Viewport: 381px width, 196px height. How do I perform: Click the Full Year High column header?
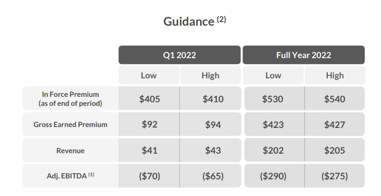335,75
